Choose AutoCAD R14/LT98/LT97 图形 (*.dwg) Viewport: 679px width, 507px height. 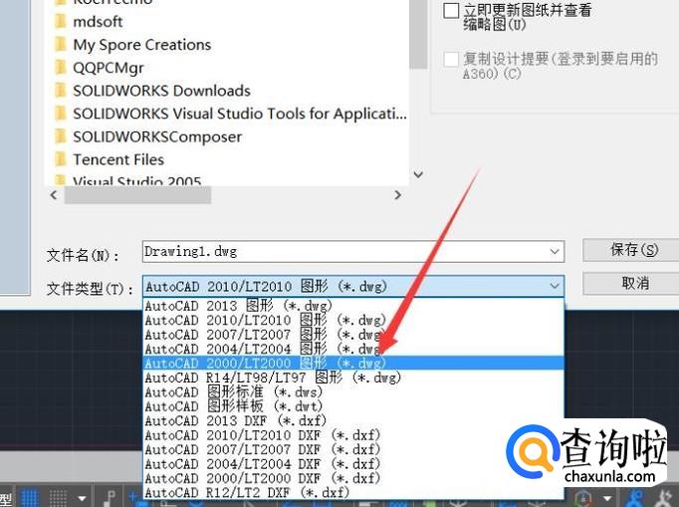[x=353, y=378]
